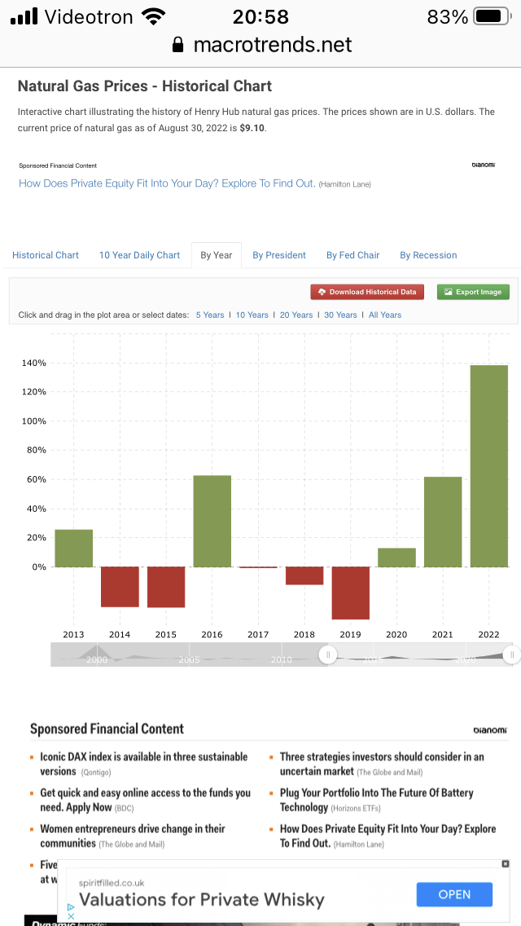This screenshot has width=521, height=926.
Task: Click the 2015 red bar
Action: pos(166,587)
